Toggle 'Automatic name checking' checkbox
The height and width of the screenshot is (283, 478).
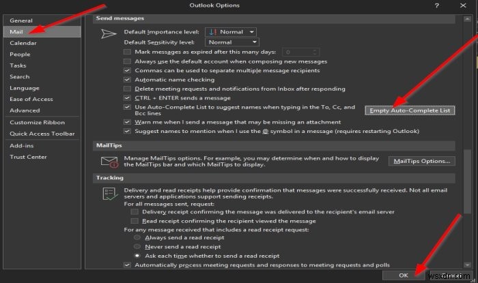(x=128, y=79)
